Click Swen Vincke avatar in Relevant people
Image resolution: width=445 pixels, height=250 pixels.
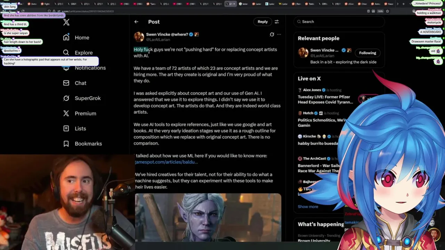pyautogui.click(x=303, y=53)
